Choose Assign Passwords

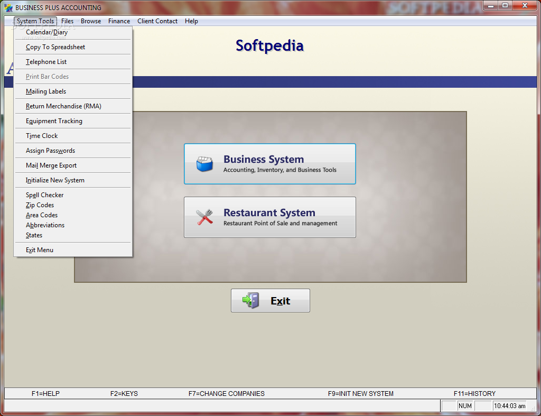73,151
